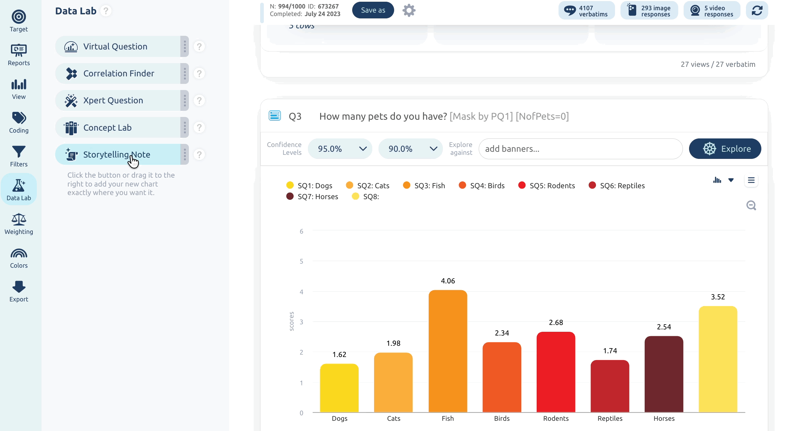The image size is (791, 431).
Task: Open the Weighting section
Action: coord(19,224)
